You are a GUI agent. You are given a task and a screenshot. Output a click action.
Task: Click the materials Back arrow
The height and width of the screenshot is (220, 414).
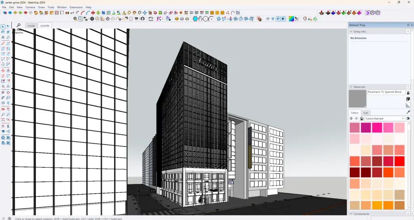pyautogui.click(x=351, y=119)
